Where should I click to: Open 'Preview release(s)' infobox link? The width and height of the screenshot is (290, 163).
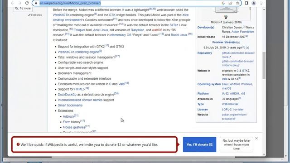coord(224,42)
